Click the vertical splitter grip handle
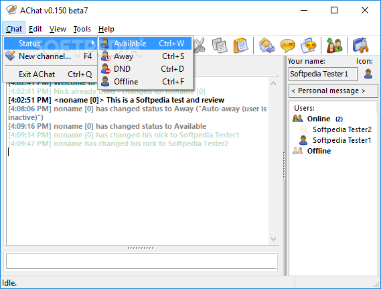Viewport: 381px width, 289px height. pos(284,165)
